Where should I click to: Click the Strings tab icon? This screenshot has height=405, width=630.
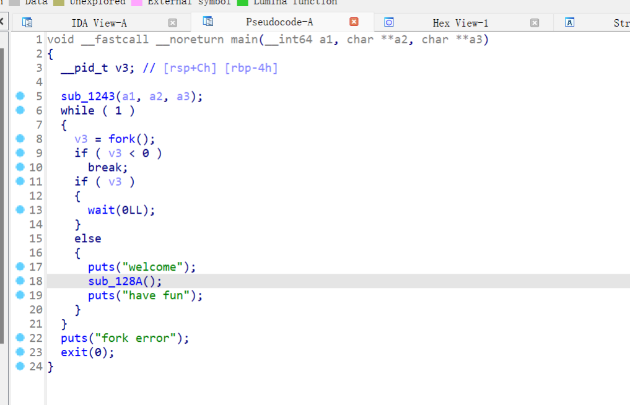click(570, 23)
